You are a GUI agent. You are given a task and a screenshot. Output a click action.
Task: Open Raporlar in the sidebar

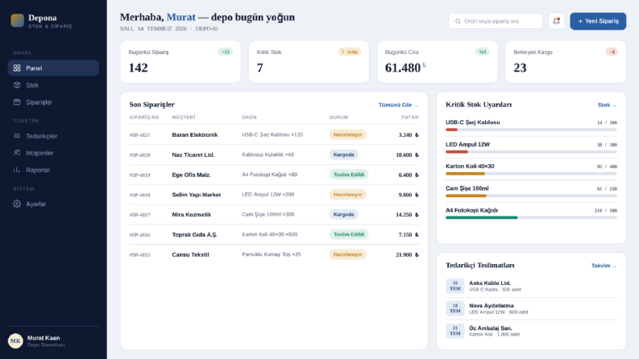[x=53, y=170]
